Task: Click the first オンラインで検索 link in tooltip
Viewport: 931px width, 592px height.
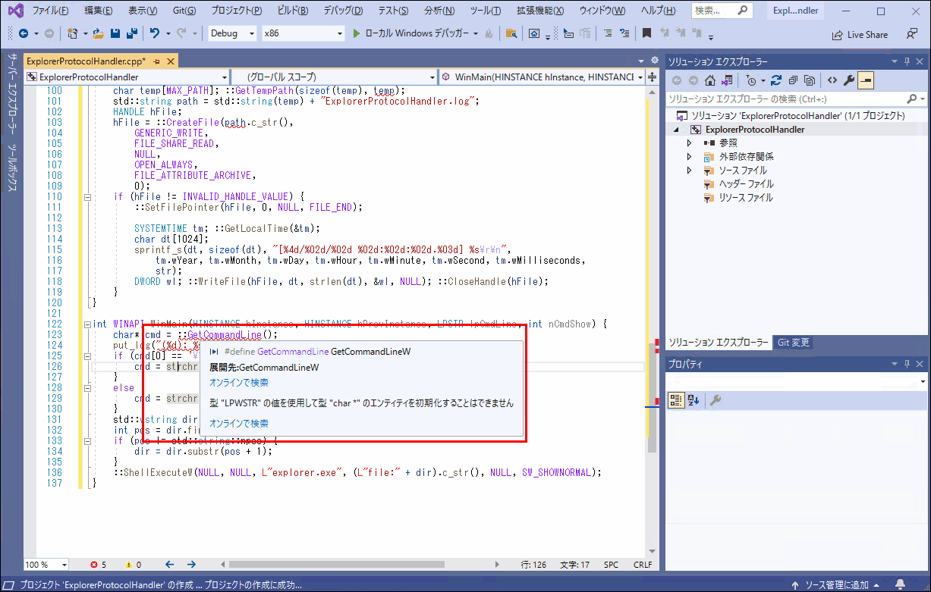Action: tap(238, 383)
